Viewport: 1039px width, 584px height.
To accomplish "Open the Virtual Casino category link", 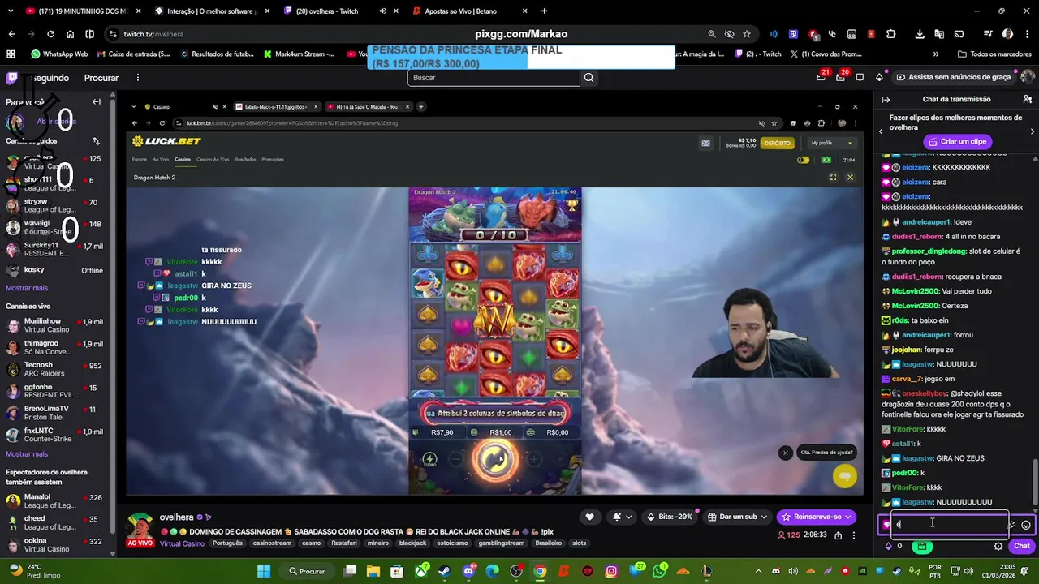I will 182,543.
